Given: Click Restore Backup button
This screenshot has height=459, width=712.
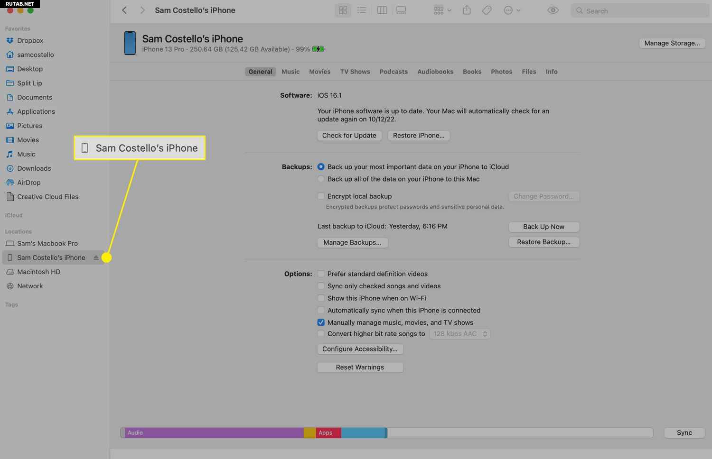Looking at the screenshot, I should 543,242.
